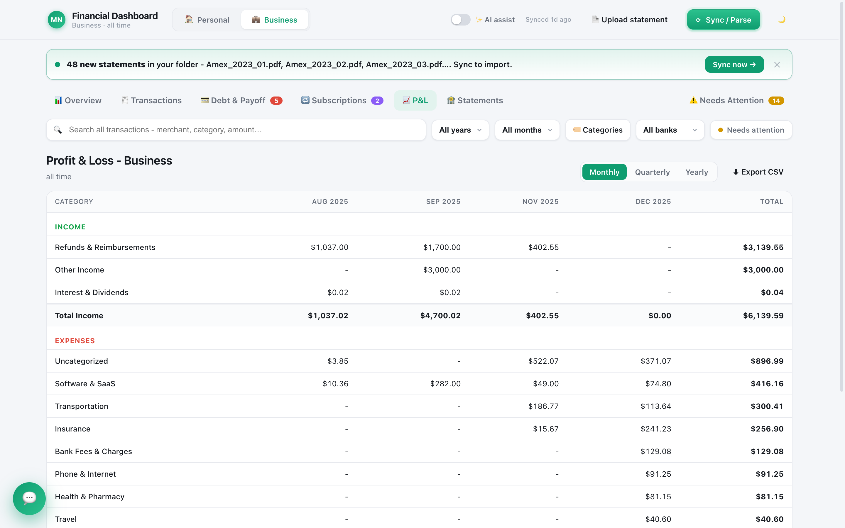845x528 pixels.
Task: Click the Subscriptions refresh icon
Action: (x=305, y=100)
